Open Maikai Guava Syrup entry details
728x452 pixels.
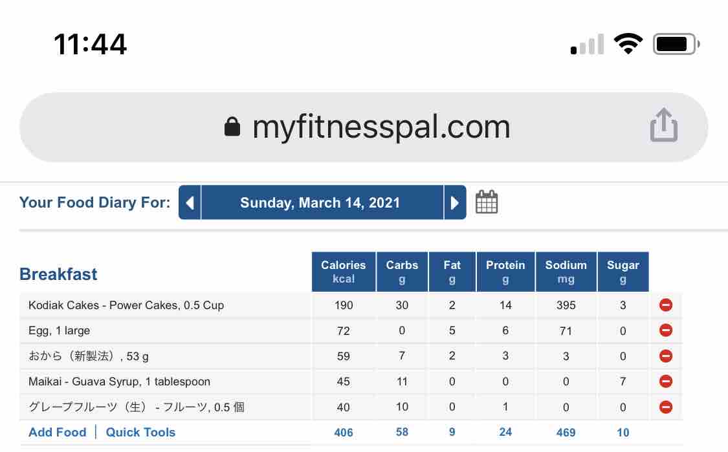119,382
